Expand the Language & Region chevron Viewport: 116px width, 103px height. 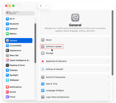coord(109,90)
